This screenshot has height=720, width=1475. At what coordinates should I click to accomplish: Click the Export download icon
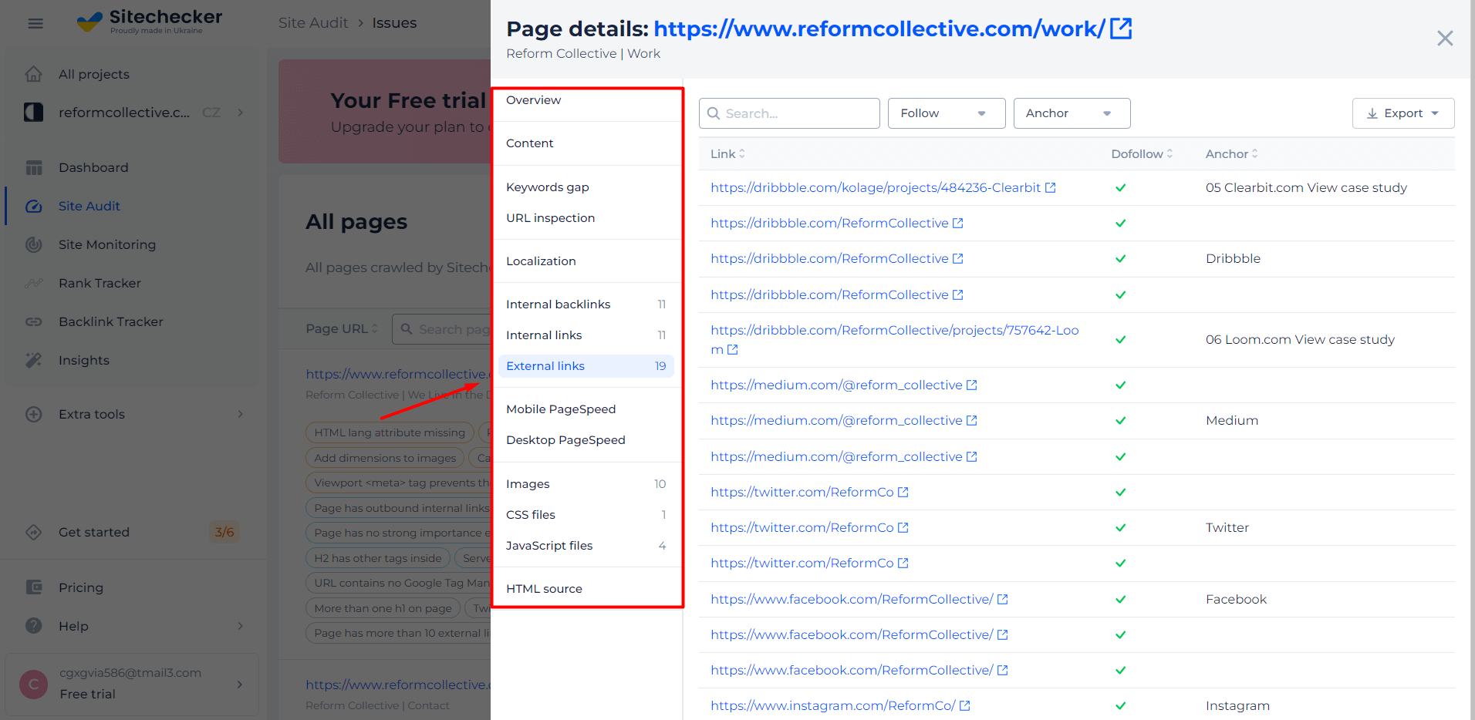pyautogui.click(x=1372, y=113)
